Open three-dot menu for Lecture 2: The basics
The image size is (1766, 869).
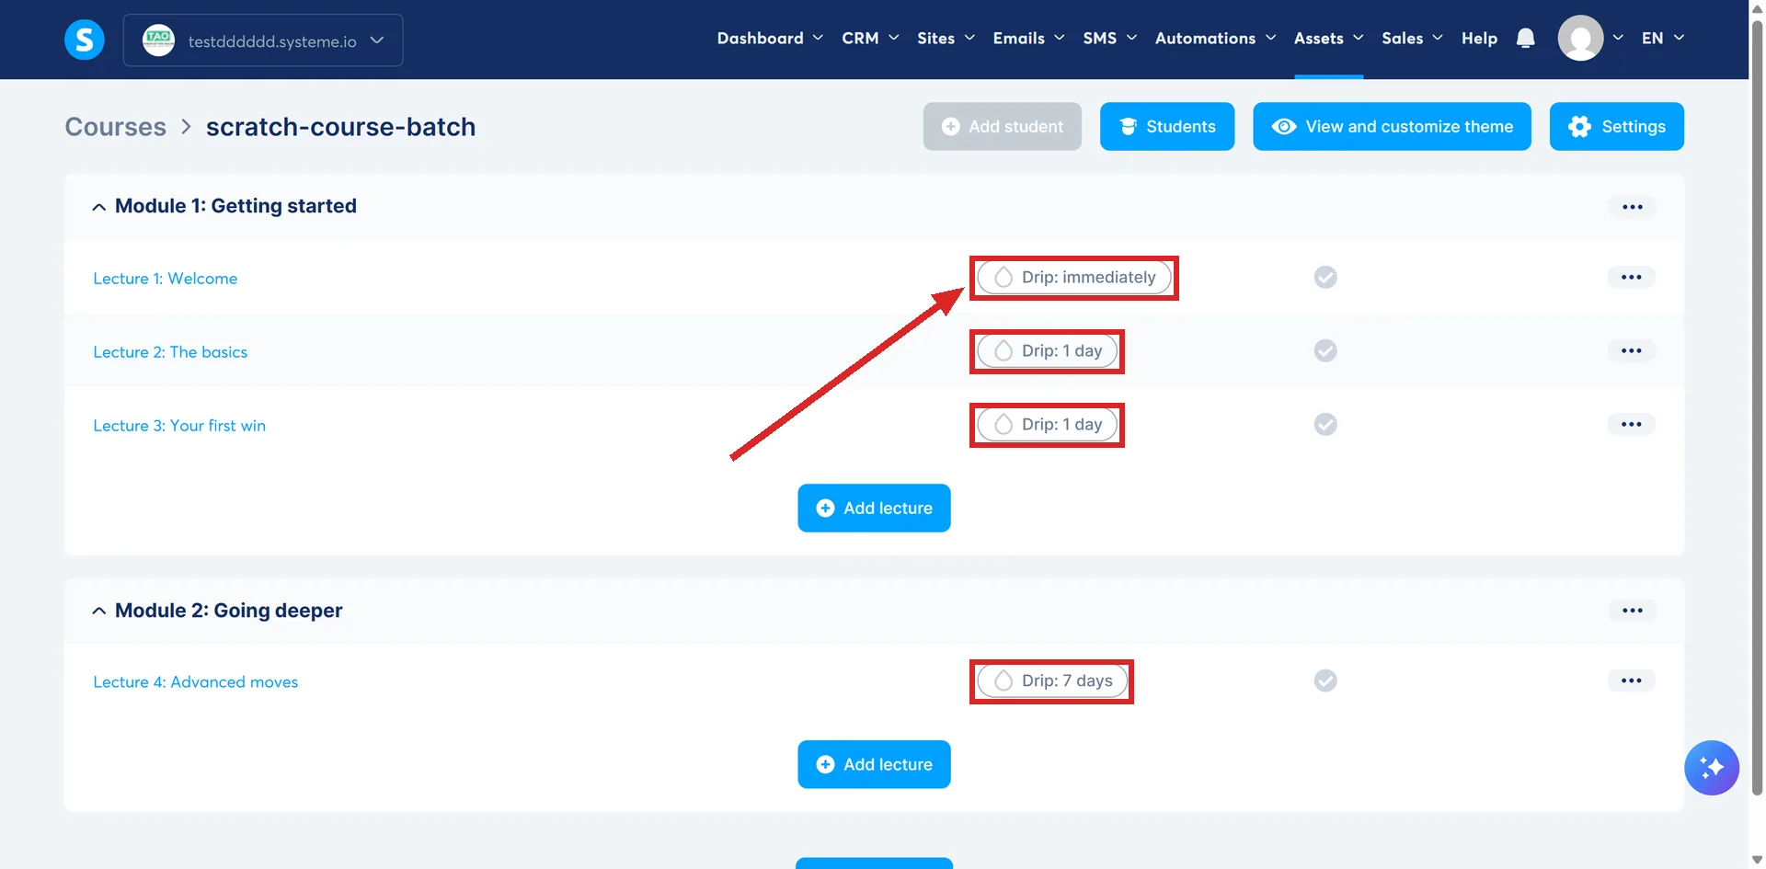[x=1631, y=350]
